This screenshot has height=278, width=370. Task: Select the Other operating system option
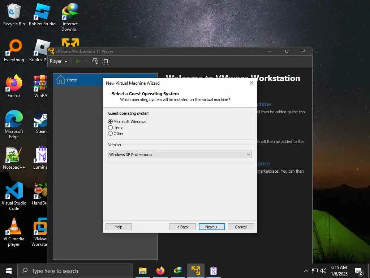pyautogui.click(x=110, y=134)
